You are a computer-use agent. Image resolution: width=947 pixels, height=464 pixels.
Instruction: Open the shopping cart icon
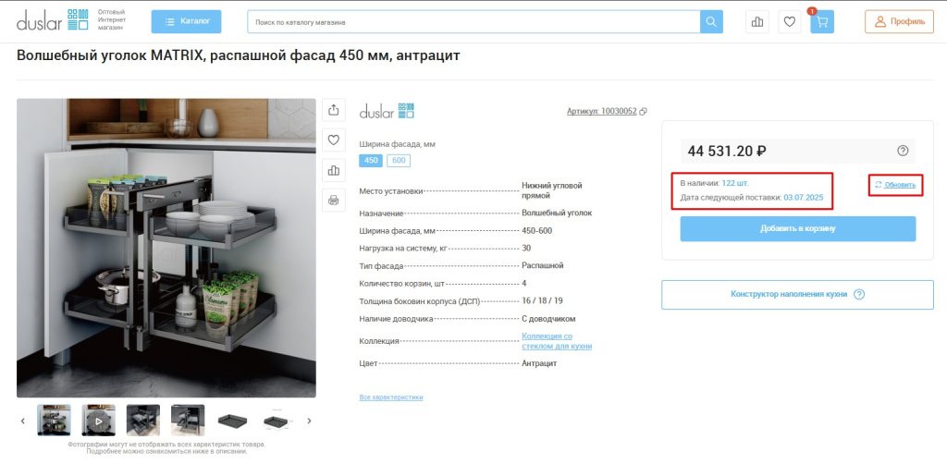[822, 22]
